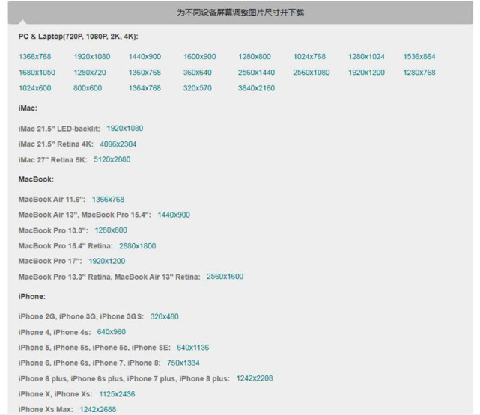480x415 pixels.
Task: Open 2560x1600 for MacBook Pro 13.3" Retina
Action: [x=225, y=277]
